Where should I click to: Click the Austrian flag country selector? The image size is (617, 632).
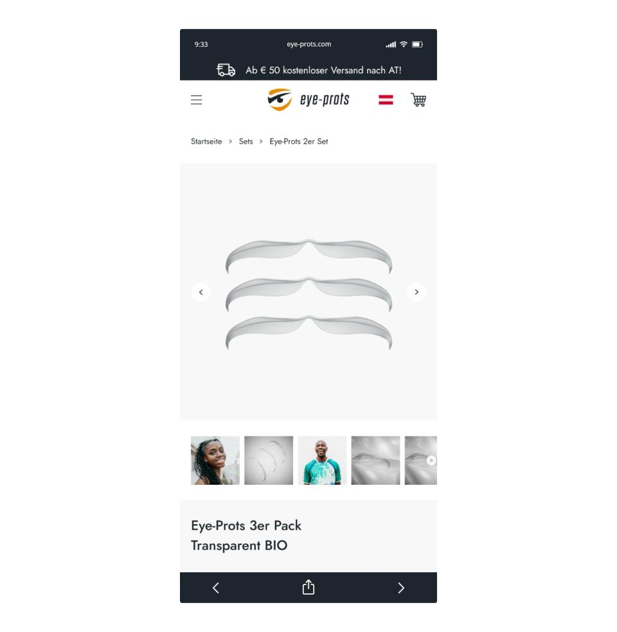coord(386,100)
